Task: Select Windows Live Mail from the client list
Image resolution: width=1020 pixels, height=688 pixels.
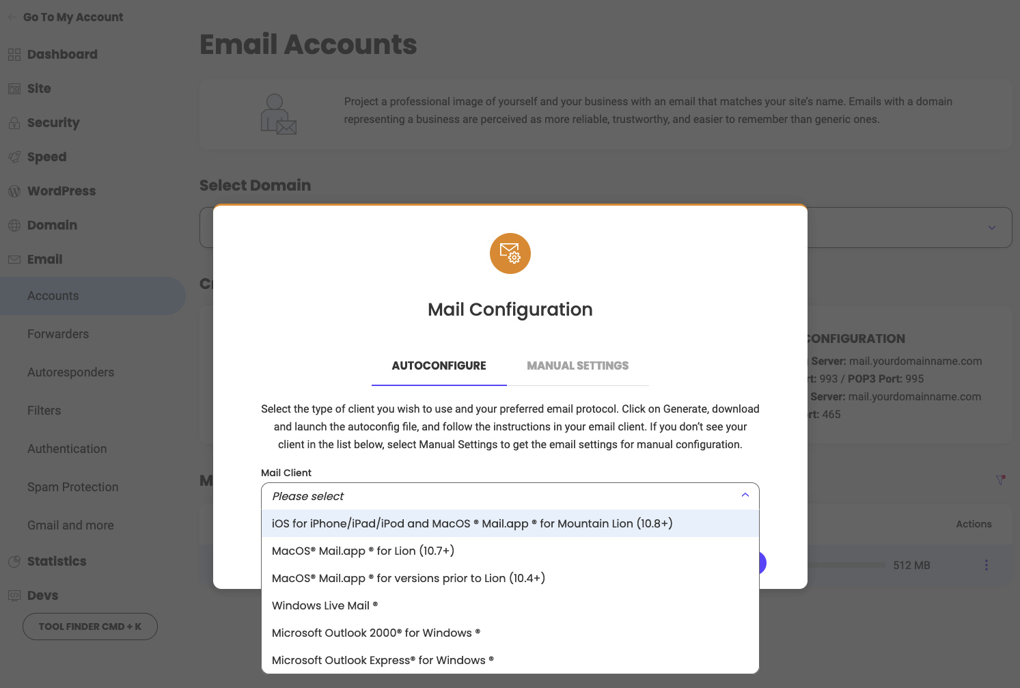Action: (325, 605)
